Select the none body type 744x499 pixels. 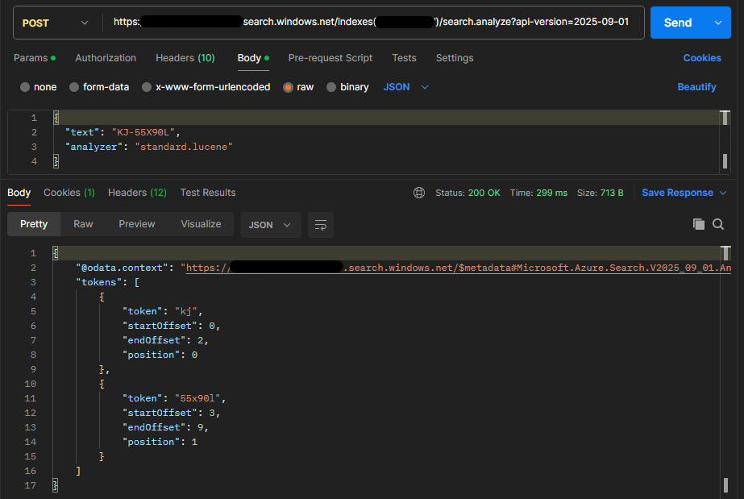point(25,87)
